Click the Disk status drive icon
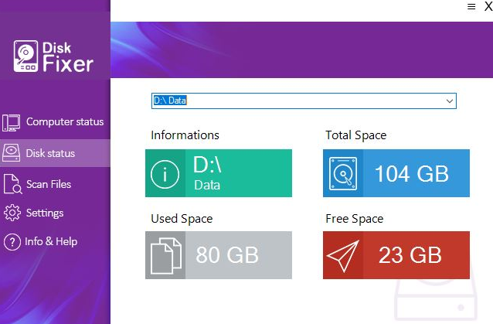 pyautogui.click(x=12, y=153)
